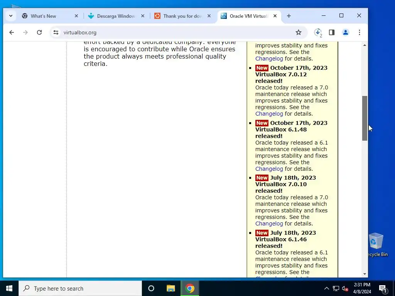This screenshot has height=296, width=395.
Task: Show hidden system tray icons
Action: point(326,288)
